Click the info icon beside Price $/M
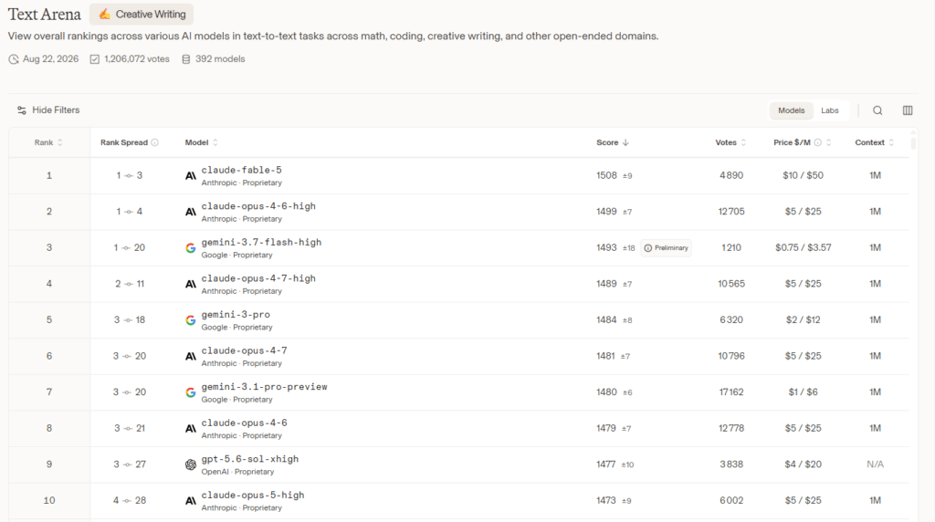The image size is (935, 522). pyautogui.click(x=817, y=142)
